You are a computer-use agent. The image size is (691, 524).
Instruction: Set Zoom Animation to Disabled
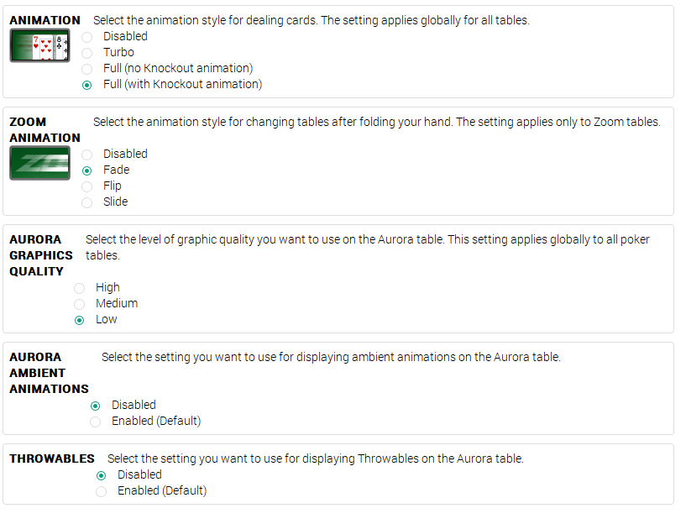(x=86, y=155)
